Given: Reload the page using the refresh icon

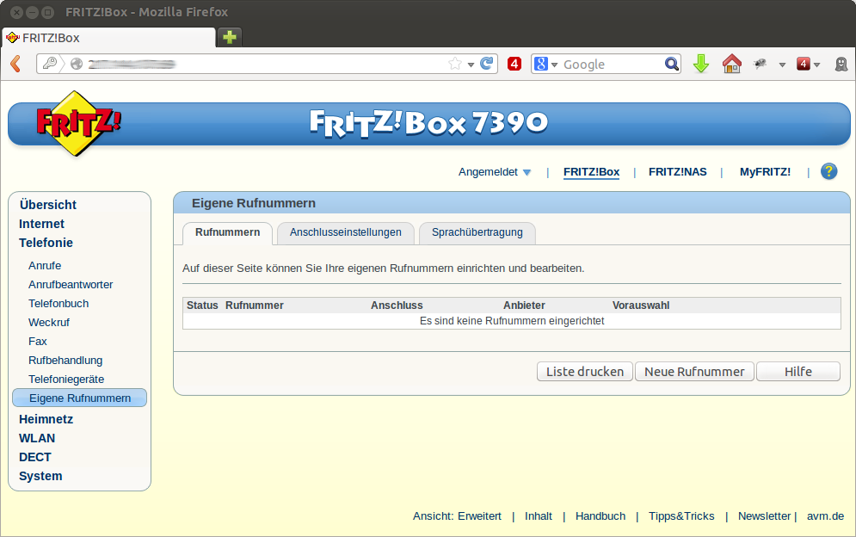Looking at the screenshot, I should tap(487, 64).
